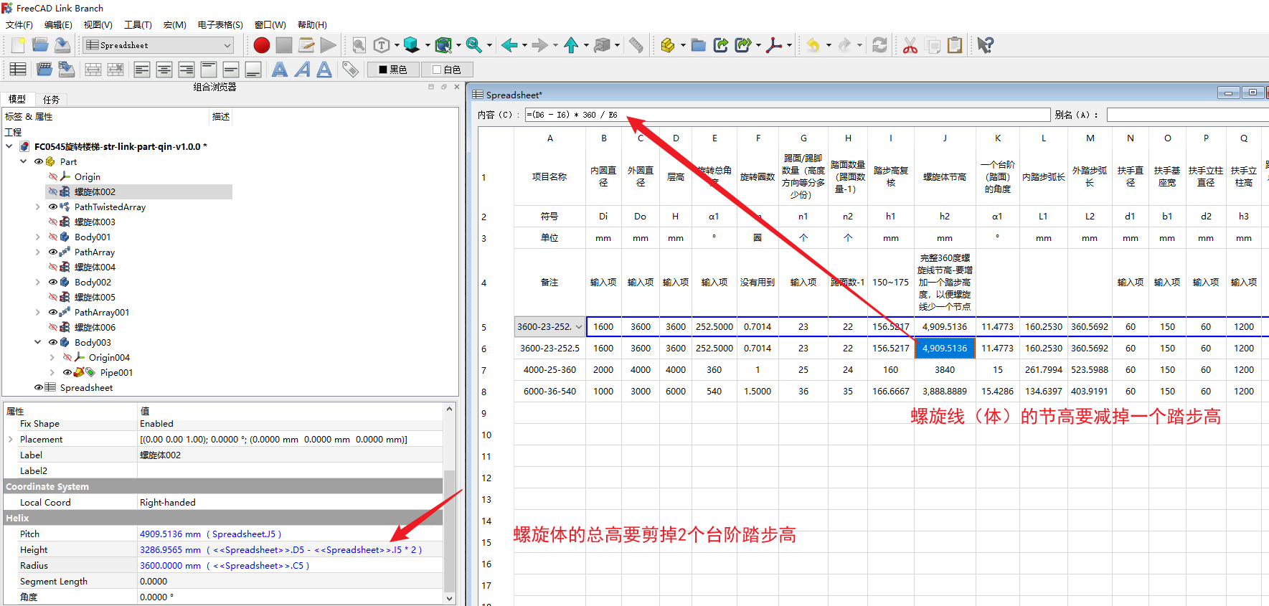Open the 电子表格(S) menu

(x=220, y=25)
